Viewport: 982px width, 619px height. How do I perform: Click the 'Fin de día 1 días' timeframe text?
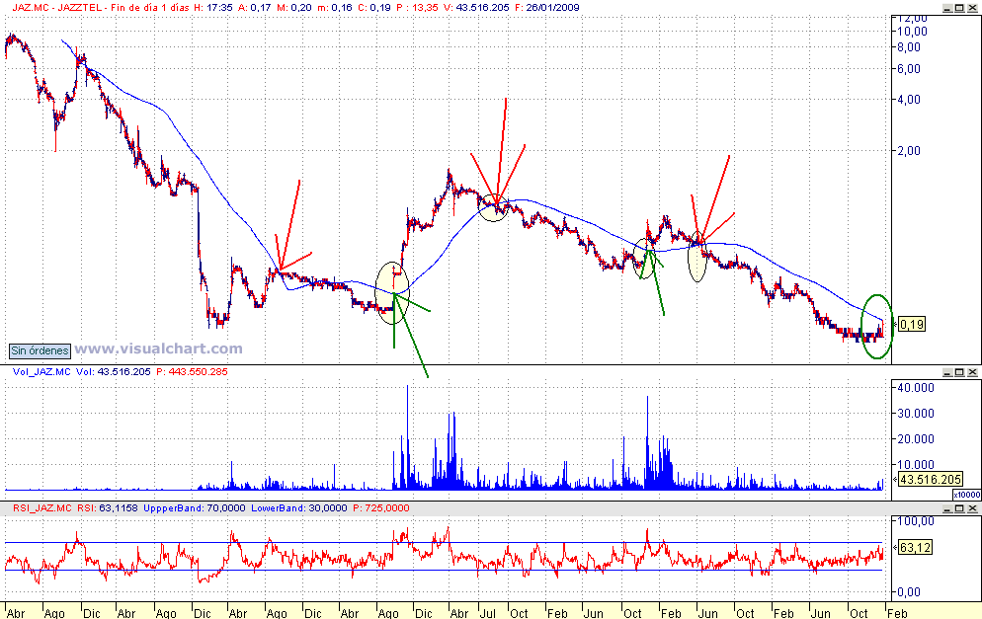point(150,8)
